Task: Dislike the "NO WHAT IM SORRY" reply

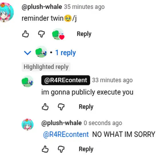Action: pos(61,149)
